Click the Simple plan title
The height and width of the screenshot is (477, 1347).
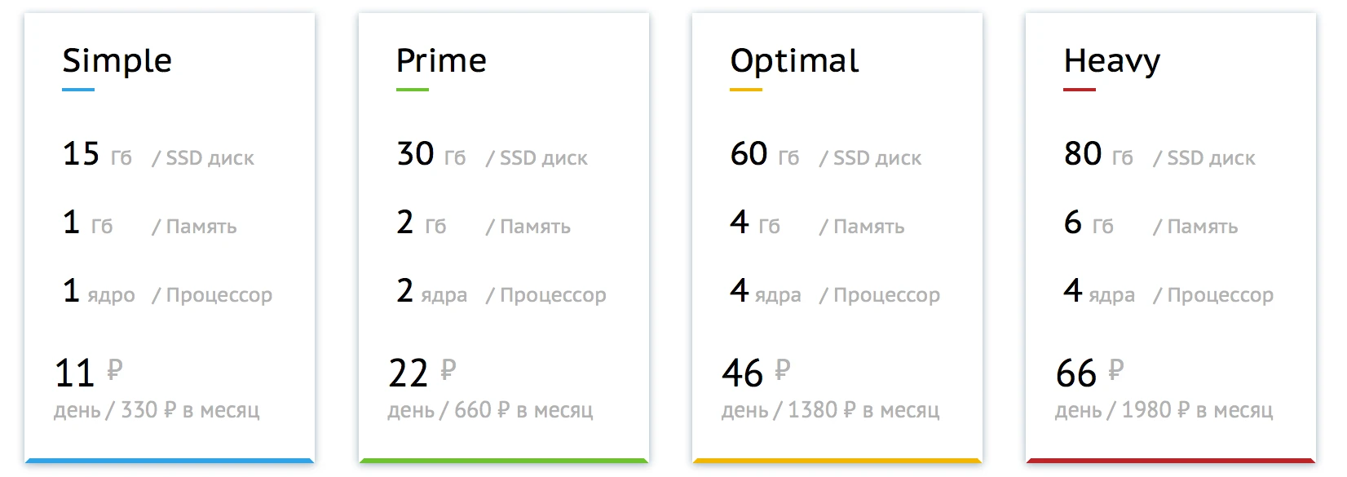coord(117,60)
